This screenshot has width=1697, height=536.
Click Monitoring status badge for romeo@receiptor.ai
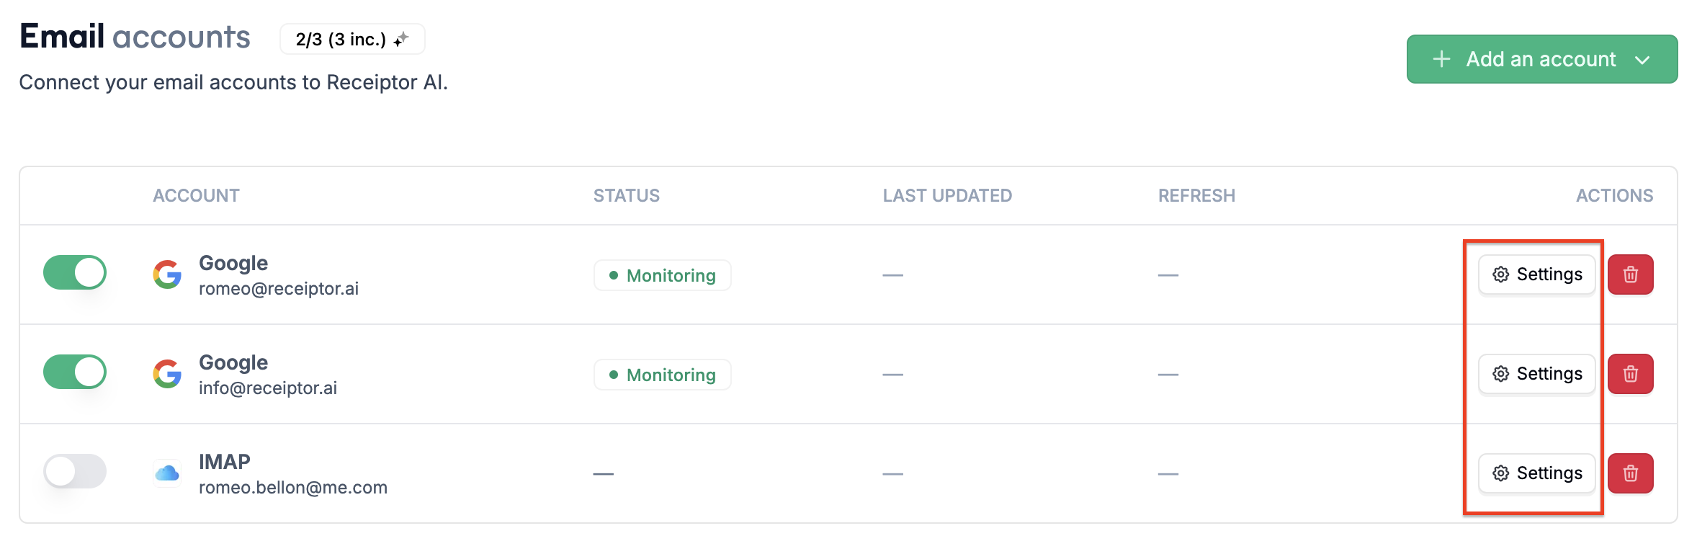[x=662, y=275]
